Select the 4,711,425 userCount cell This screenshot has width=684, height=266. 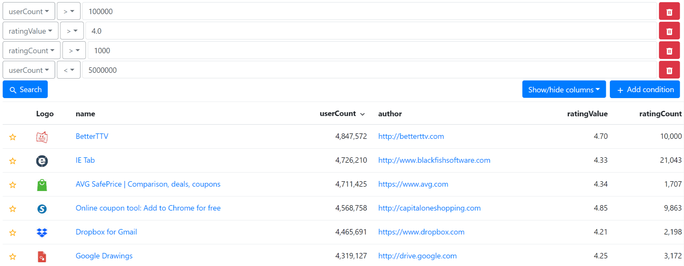click(351, 184)
